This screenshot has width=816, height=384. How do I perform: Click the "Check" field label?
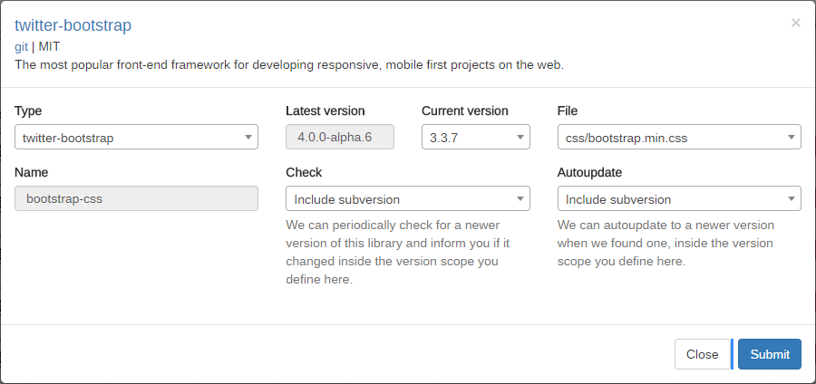[304, 172]
